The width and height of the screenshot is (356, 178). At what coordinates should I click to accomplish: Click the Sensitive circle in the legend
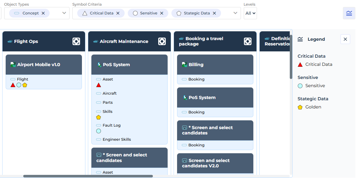tap(300, 86)
